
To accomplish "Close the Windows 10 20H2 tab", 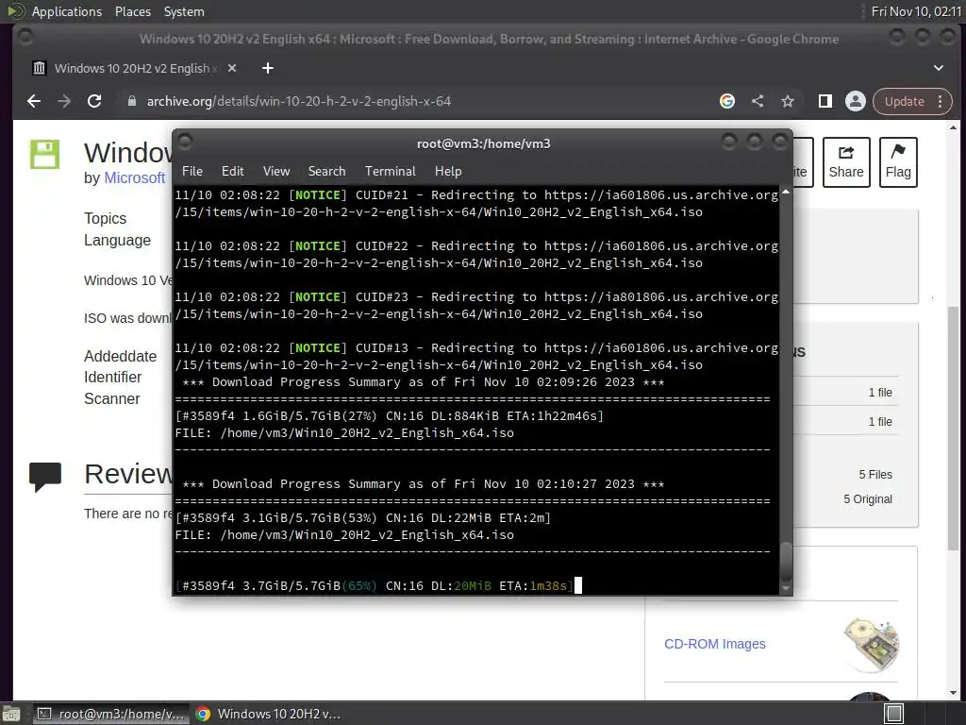I will tap(232, 68).
